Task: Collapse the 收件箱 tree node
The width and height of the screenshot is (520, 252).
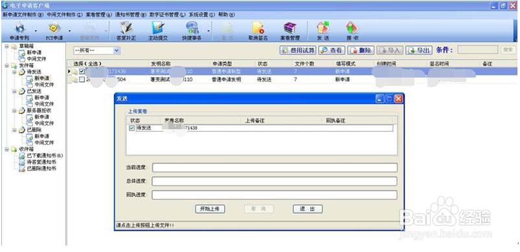Action: (x=7, y=149)
